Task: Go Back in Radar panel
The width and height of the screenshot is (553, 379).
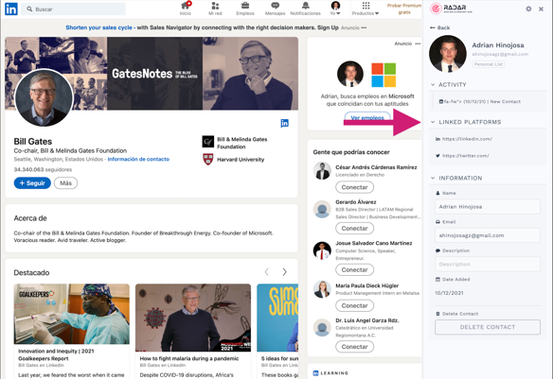Action: coord(439,27)
